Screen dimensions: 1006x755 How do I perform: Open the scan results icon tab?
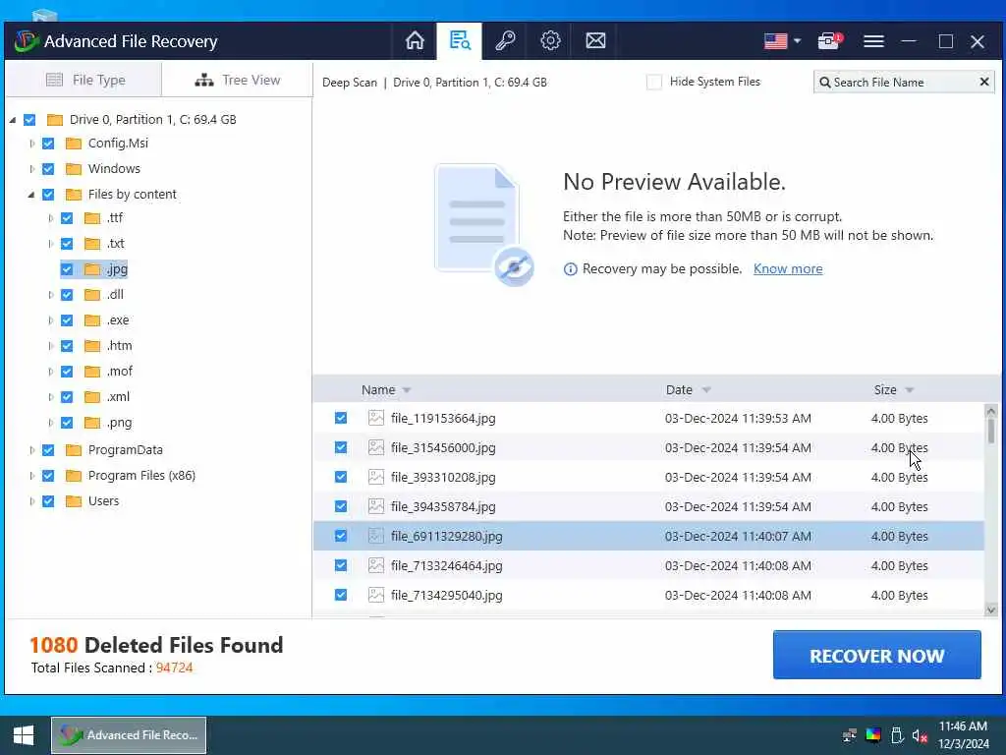coord(460,41)
